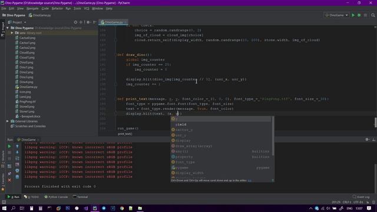Close Run panel with red X
The image size is (377, 212).
[x=9, y=180]
